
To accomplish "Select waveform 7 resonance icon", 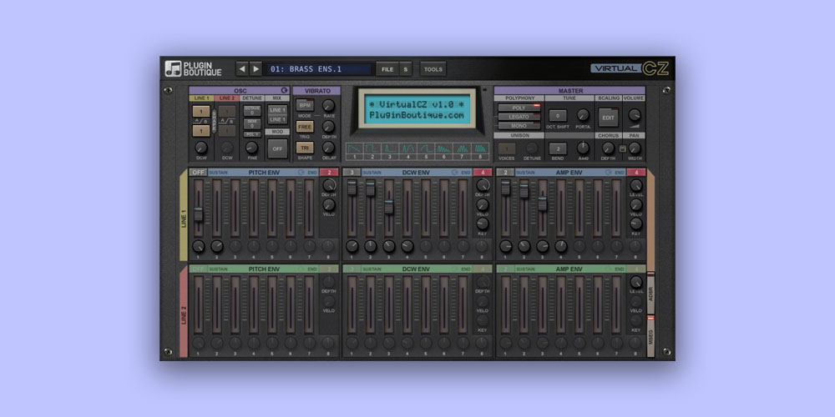I will click(x=463, y=151).
